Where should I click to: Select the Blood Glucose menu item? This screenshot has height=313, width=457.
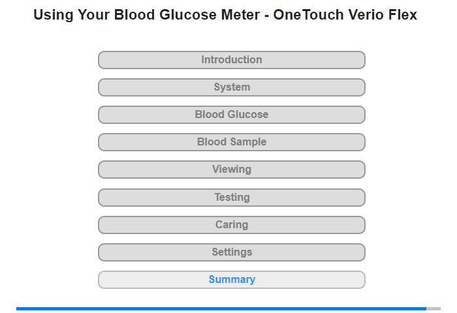coord(231,115)
